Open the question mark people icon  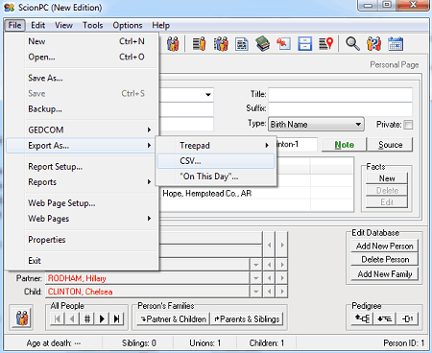pyautogui.click(x=373, y=43)
